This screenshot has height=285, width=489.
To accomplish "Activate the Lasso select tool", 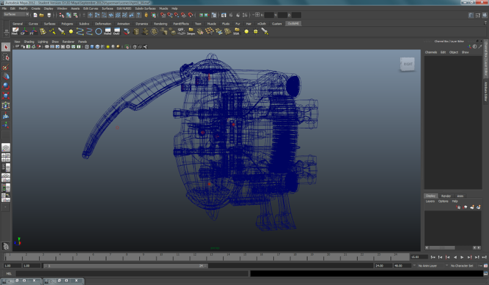I will (6, 57).
